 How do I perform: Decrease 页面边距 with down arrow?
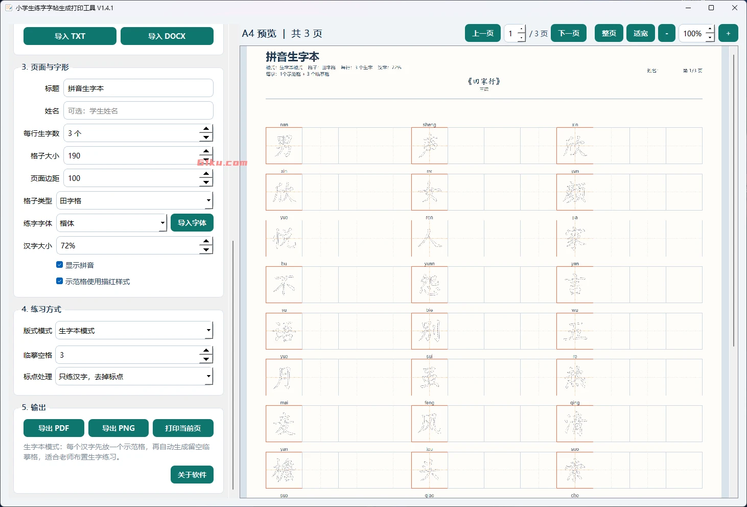click(x=206, y=182)
